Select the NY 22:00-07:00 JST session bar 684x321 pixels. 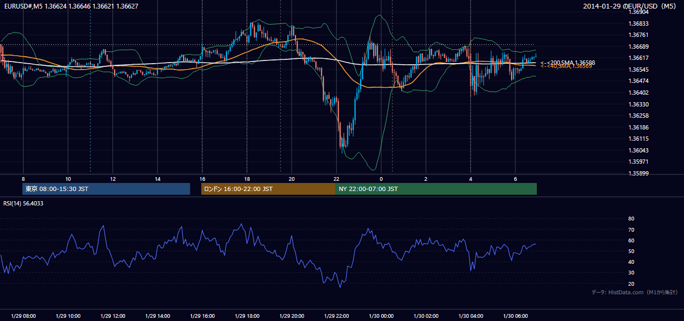click(x=436, y=189)
